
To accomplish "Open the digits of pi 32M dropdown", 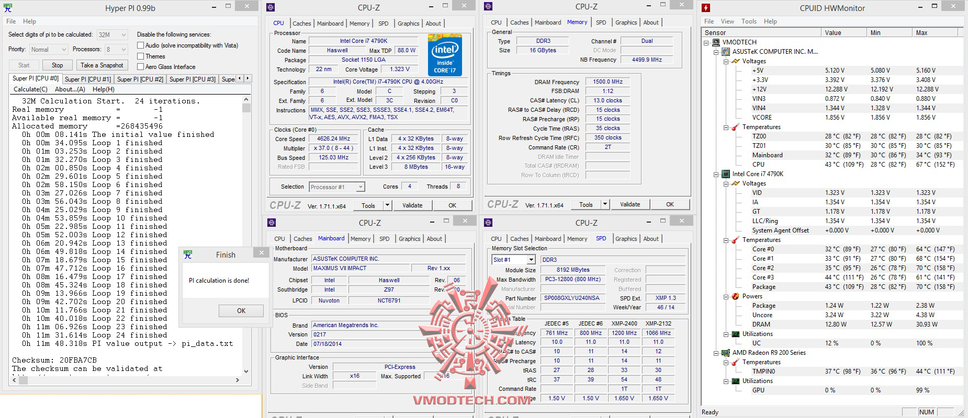I will click(x=112, y=34).
